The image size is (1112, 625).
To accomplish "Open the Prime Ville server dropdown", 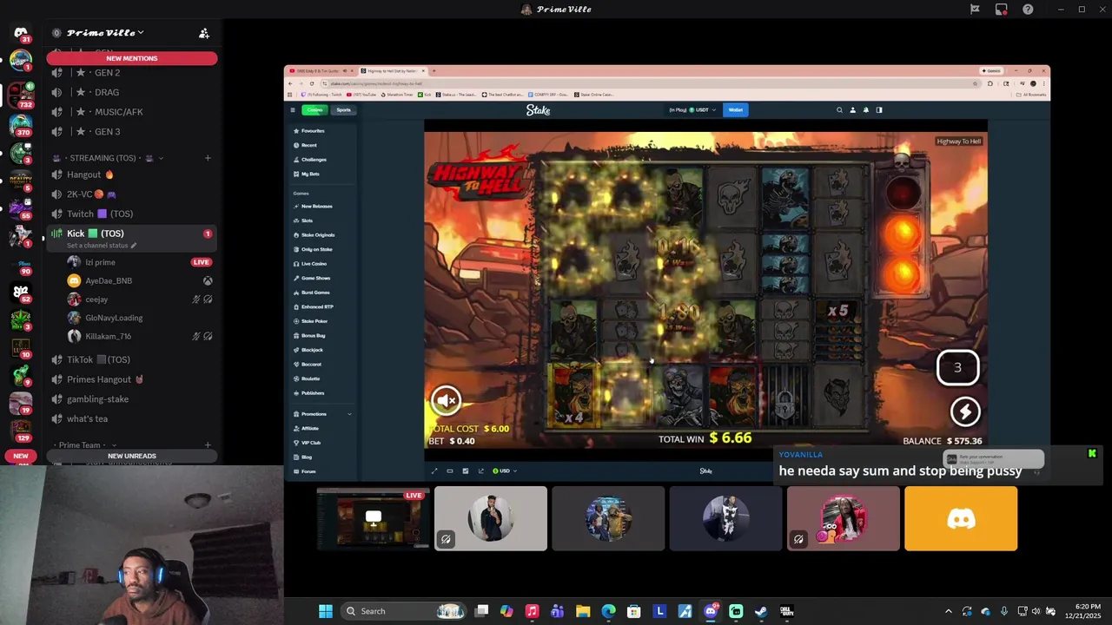I will 105,33.
